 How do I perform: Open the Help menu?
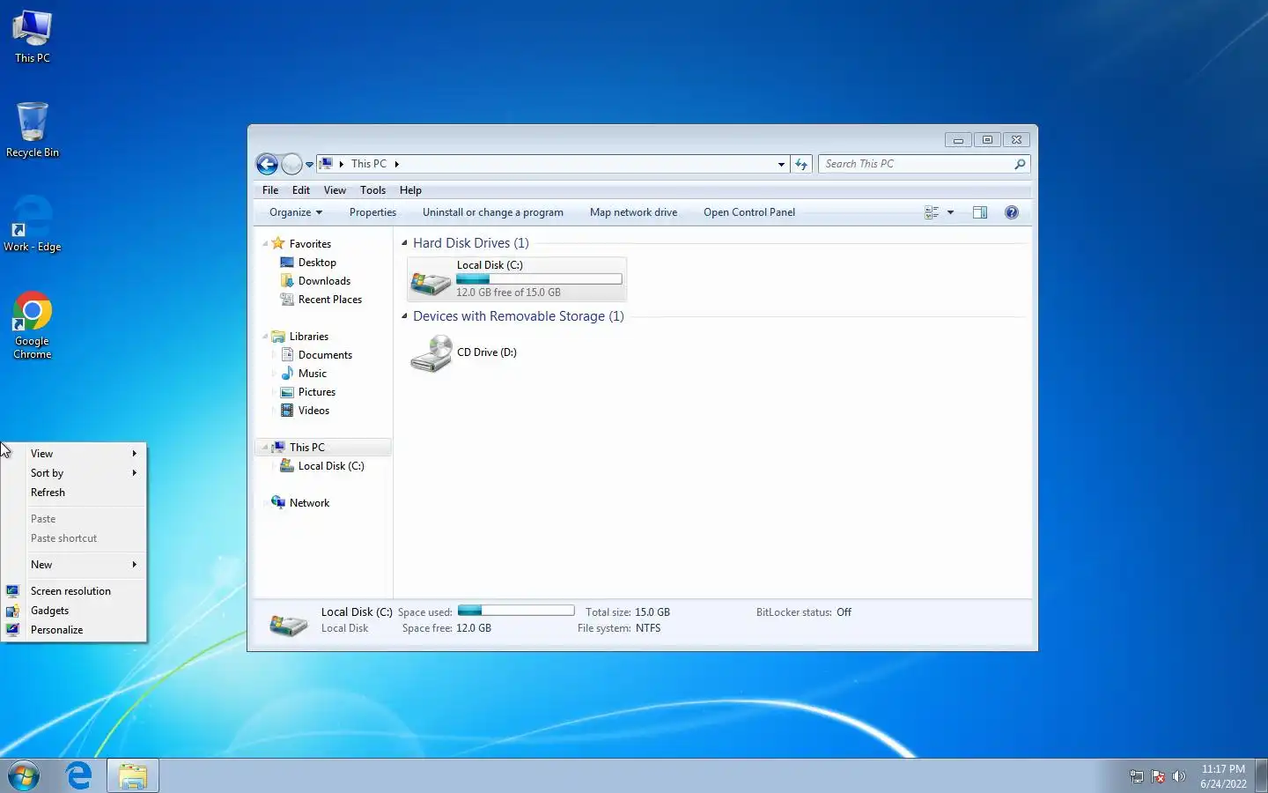click(x=410, y=190)
